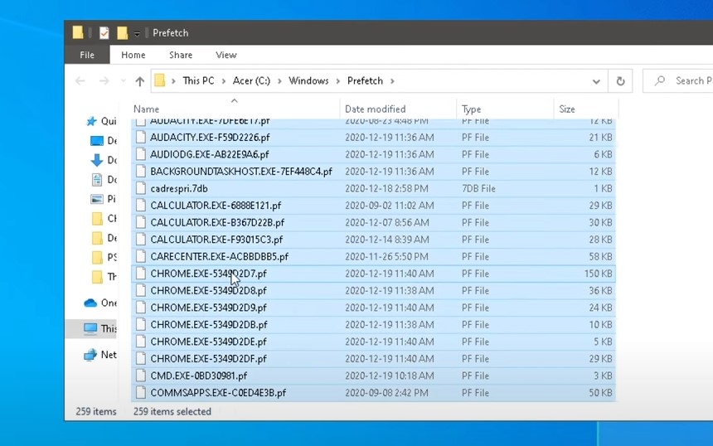Click the file icon of cadrespri.7db

(140, 188)
